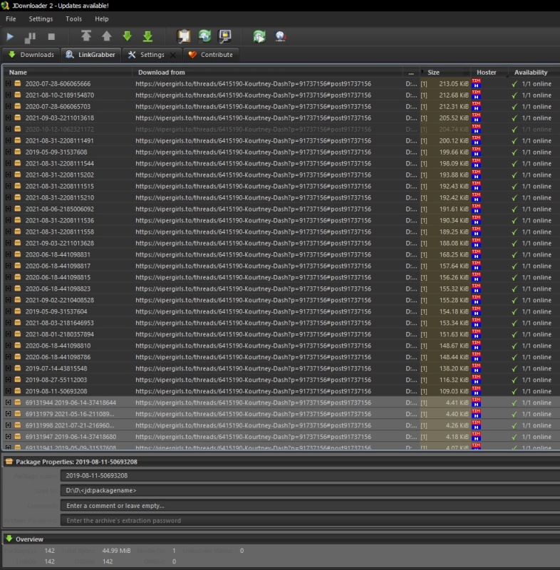Click the green Overview arrow icon

(x=9, y=539)
